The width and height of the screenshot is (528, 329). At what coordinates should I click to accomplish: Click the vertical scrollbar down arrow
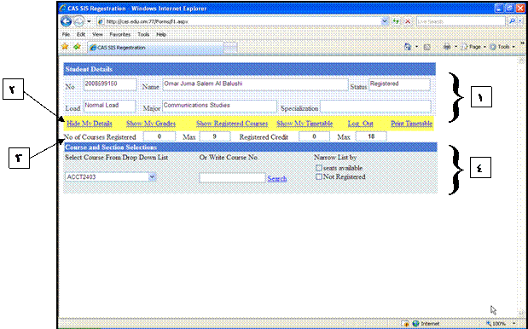(x=521, y=313)
